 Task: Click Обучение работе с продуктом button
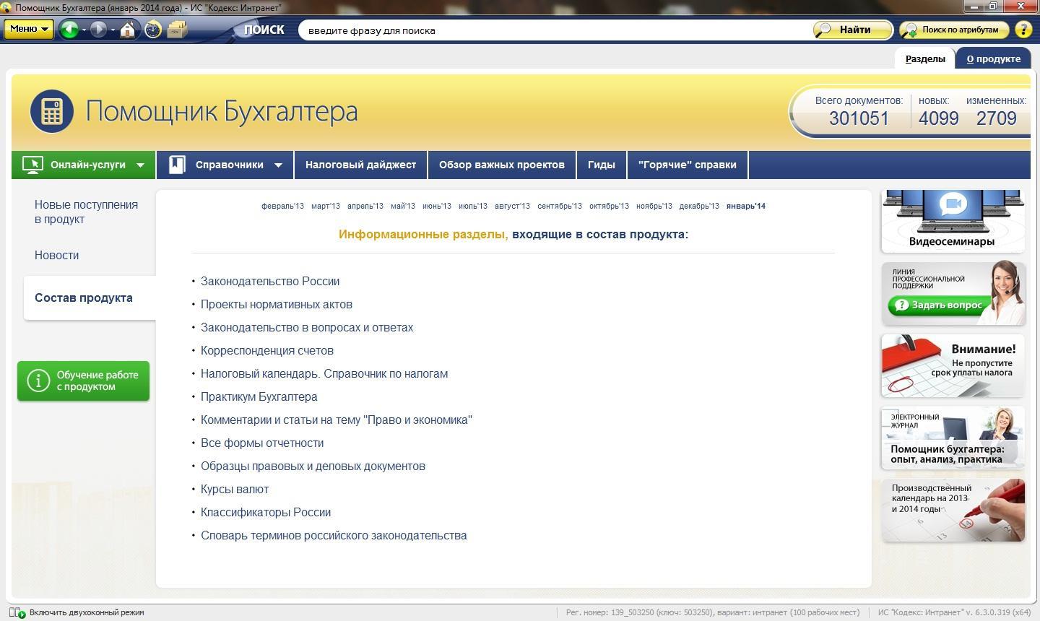tap(83, 381)
